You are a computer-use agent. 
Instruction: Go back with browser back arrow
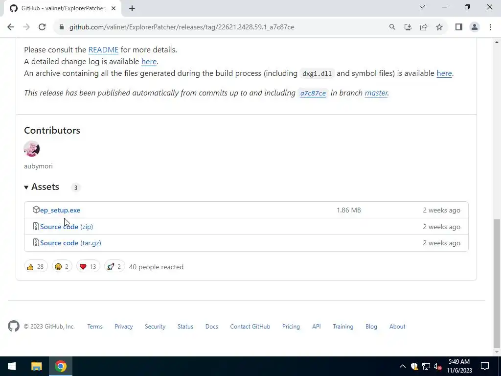11,27
